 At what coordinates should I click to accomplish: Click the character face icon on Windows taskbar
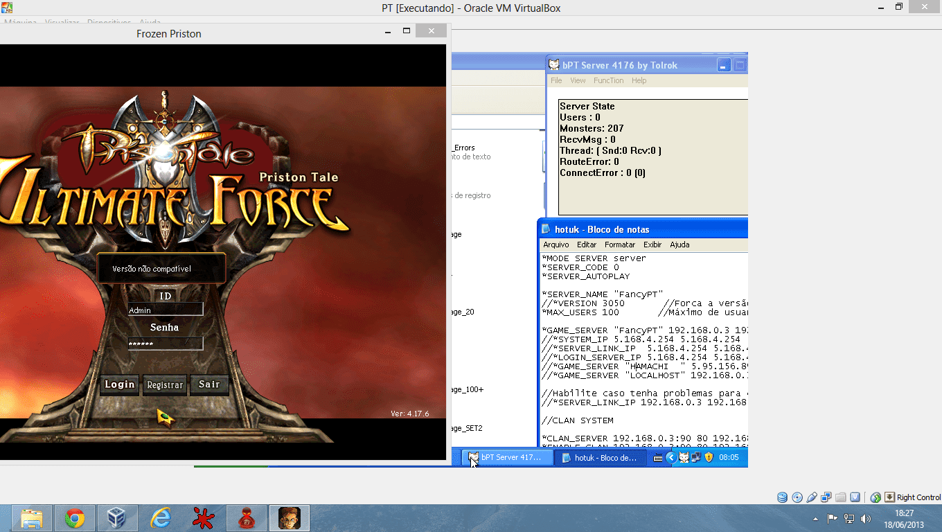[290, 518]
